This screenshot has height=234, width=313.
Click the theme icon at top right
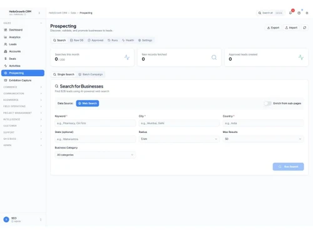click(x=307, y=13)
